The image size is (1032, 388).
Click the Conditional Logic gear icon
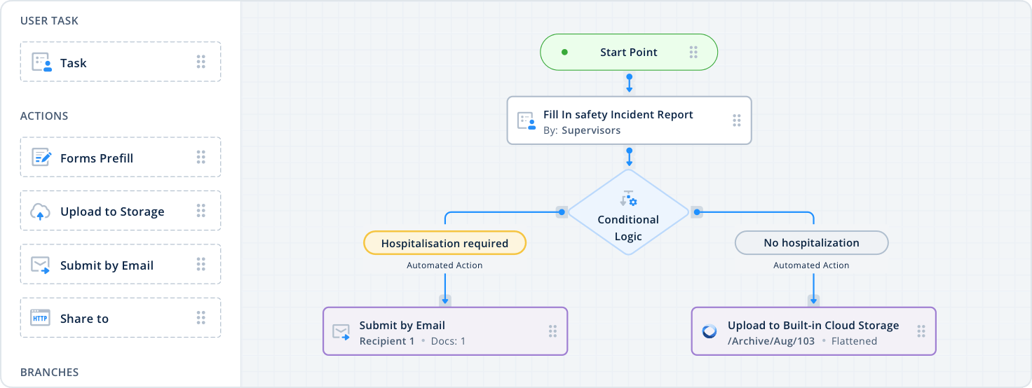(x=628, y=199)
